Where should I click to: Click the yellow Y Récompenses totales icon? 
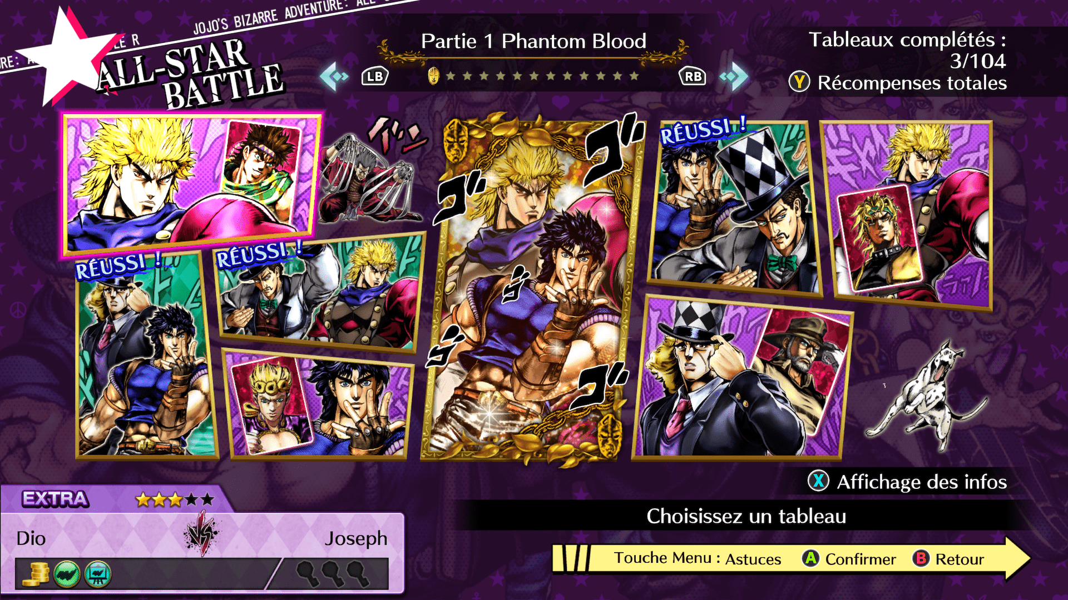pyautogui.click(x=799, y=83)
